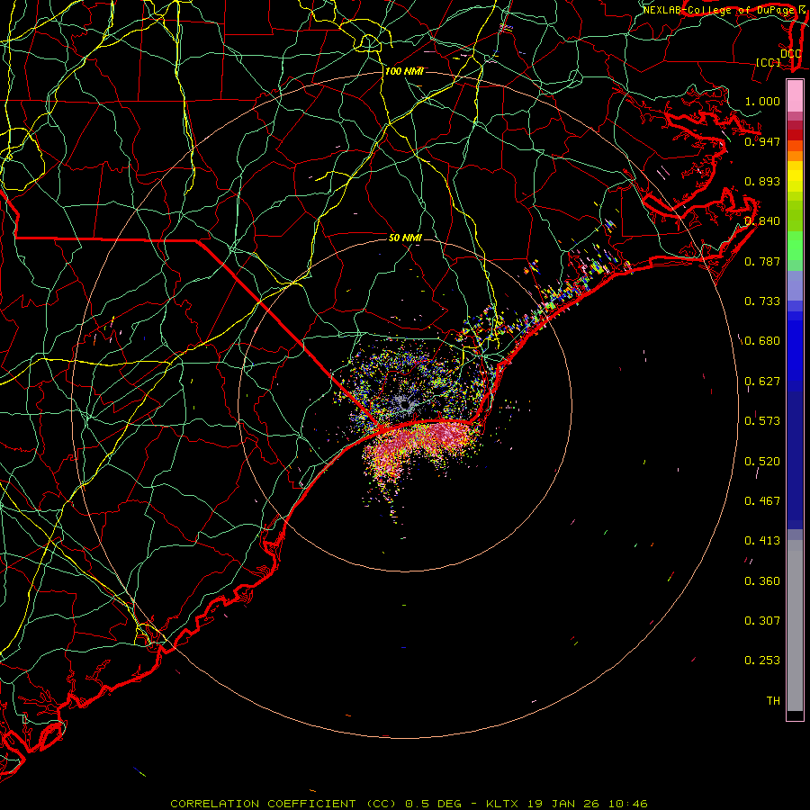Click the 0.307 legend value
The width and height of the screenshot is (810, 810).
[x=762, y=620]
